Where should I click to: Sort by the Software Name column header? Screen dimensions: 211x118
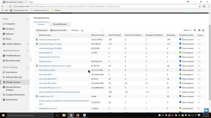point(45,35)
